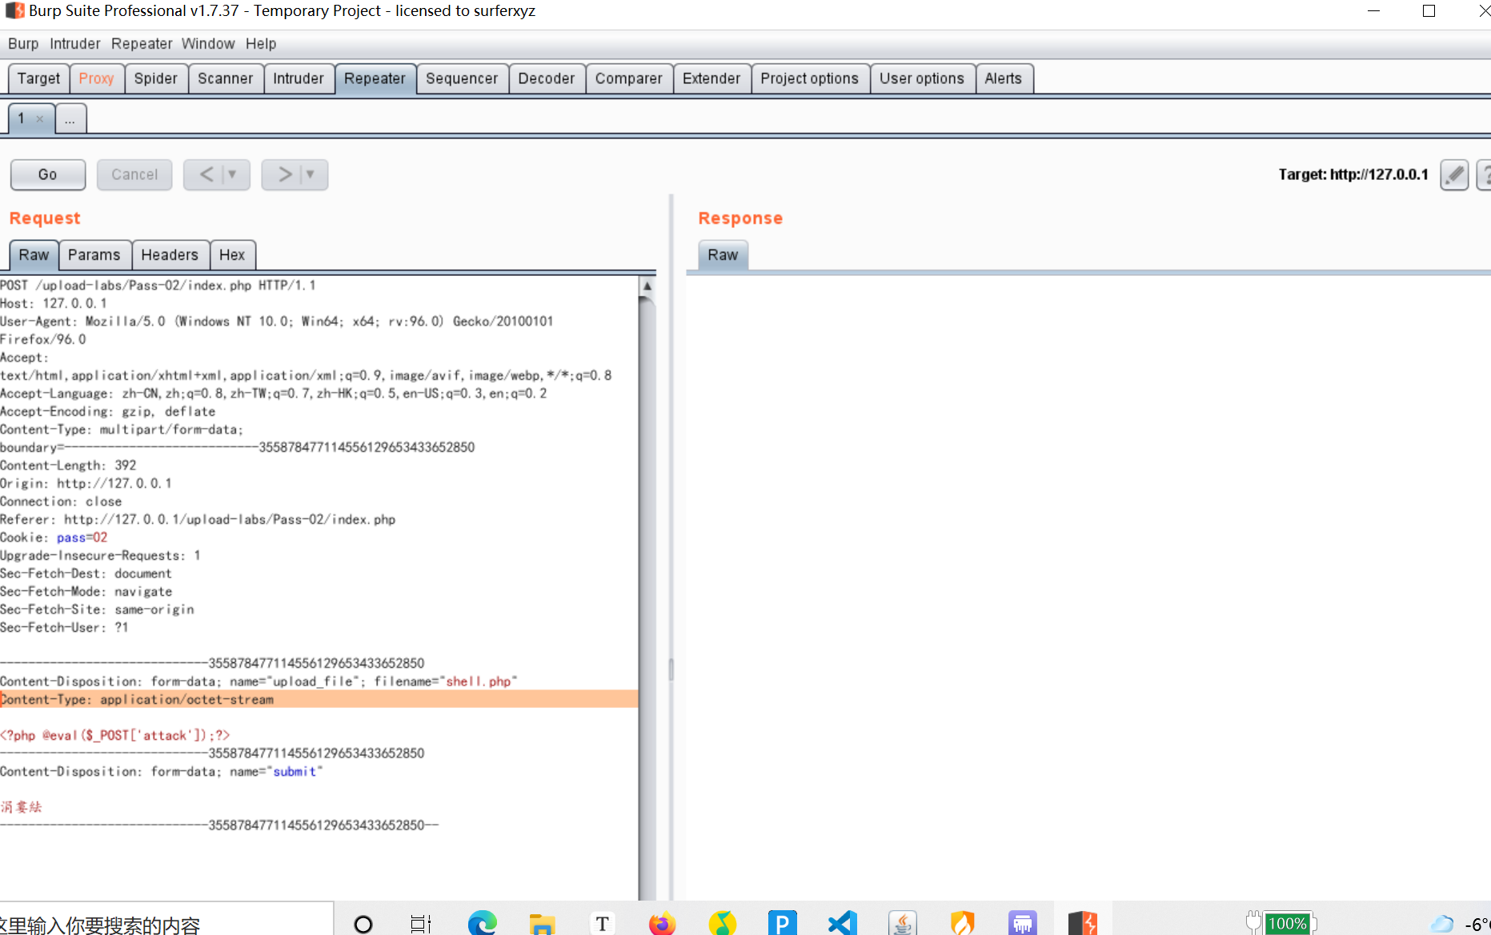Open the Intruder menu
This screenshot has width=1491, height=935.
(x=75, y=44)
